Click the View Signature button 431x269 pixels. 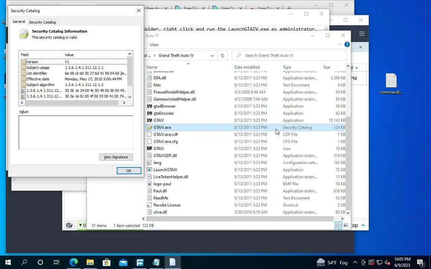(116, 157)
